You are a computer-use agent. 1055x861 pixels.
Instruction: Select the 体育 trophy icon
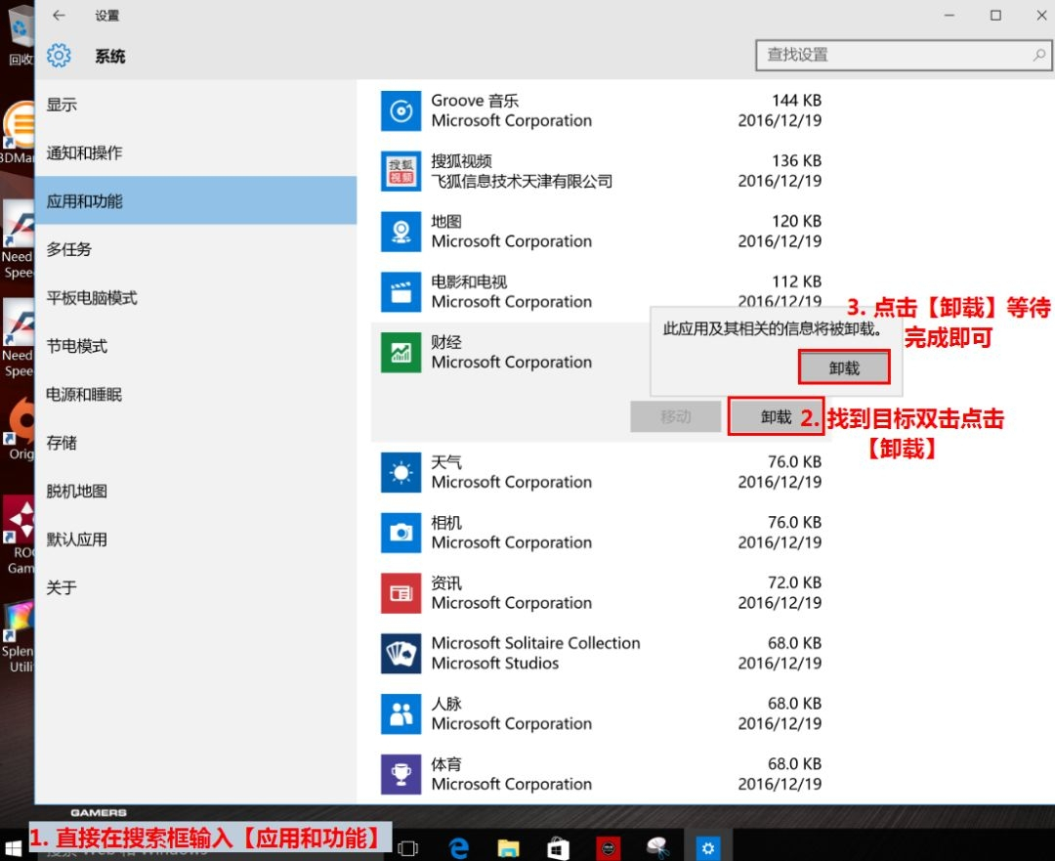pos(401,774)
